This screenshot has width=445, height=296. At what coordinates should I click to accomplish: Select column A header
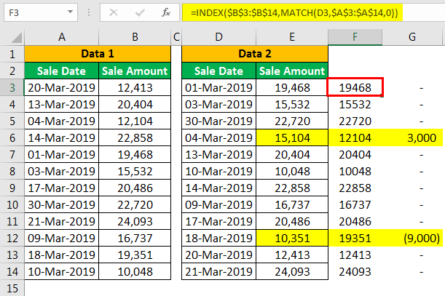(x=62, y=37)
